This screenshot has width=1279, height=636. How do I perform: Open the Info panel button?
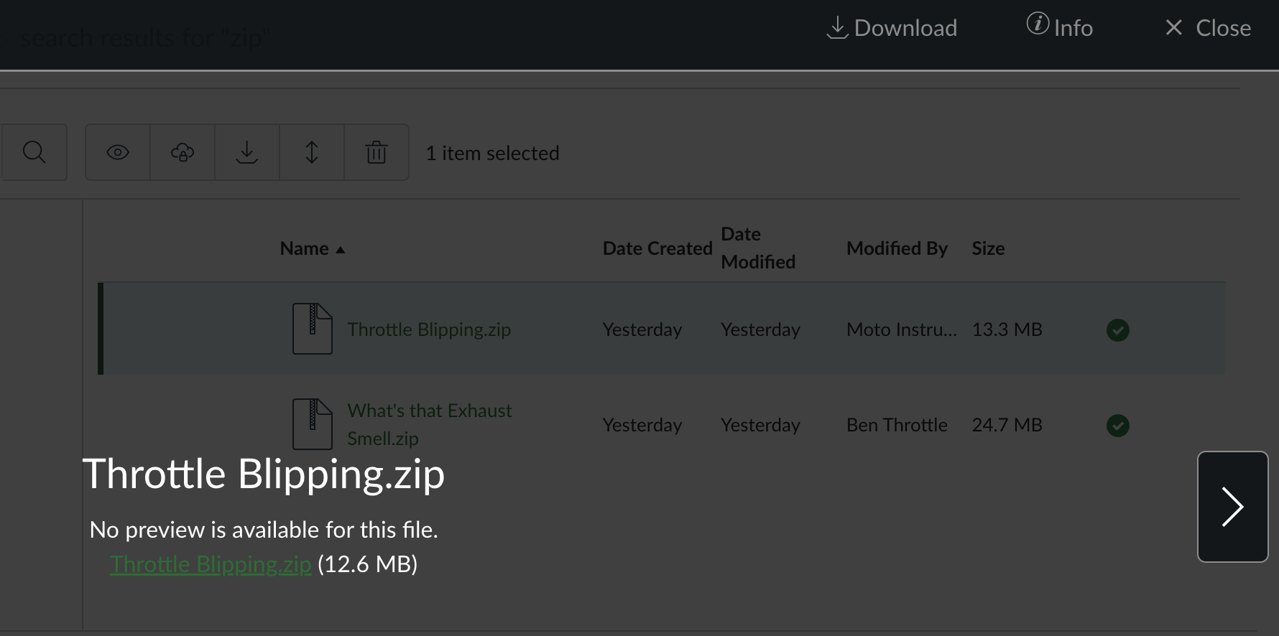tap(1060, 27)
